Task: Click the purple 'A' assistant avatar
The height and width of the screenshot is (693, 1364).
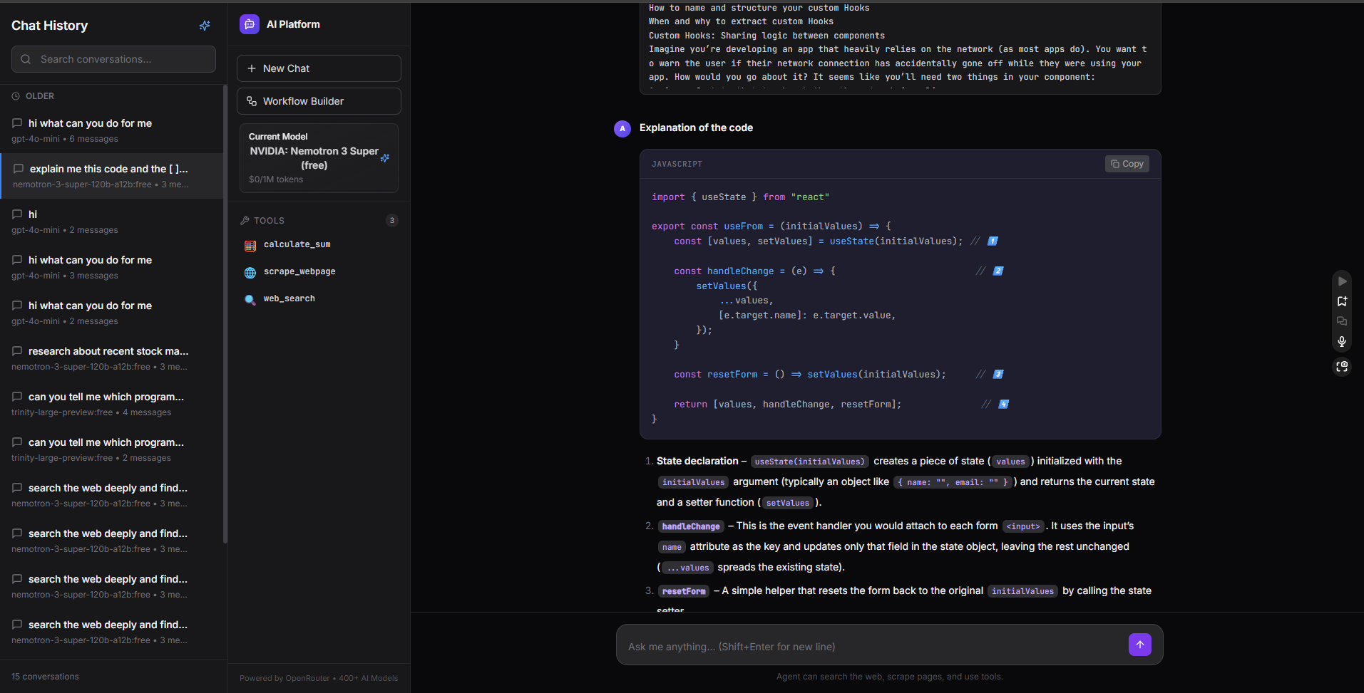Action: point(622,129)
